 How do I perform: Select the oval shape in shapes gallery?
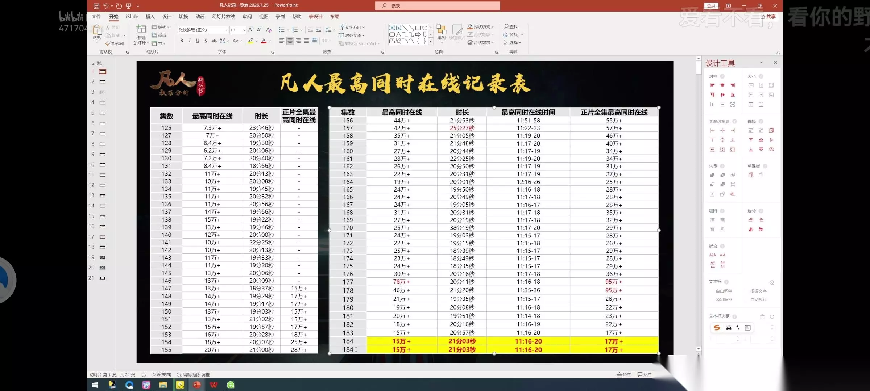pos(424,28)
